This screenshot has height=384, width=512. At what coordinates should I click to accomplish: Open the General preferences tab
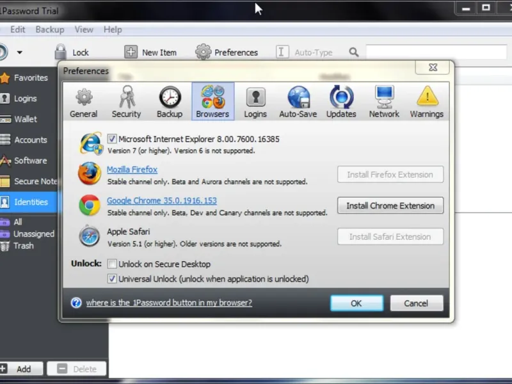(84, 102)
